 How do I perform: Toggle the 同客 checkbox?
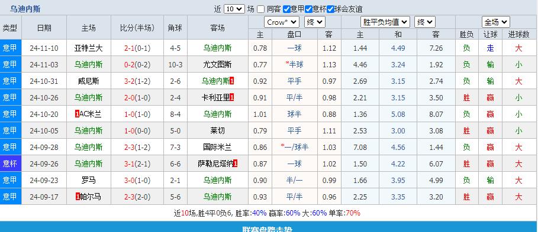261,9
